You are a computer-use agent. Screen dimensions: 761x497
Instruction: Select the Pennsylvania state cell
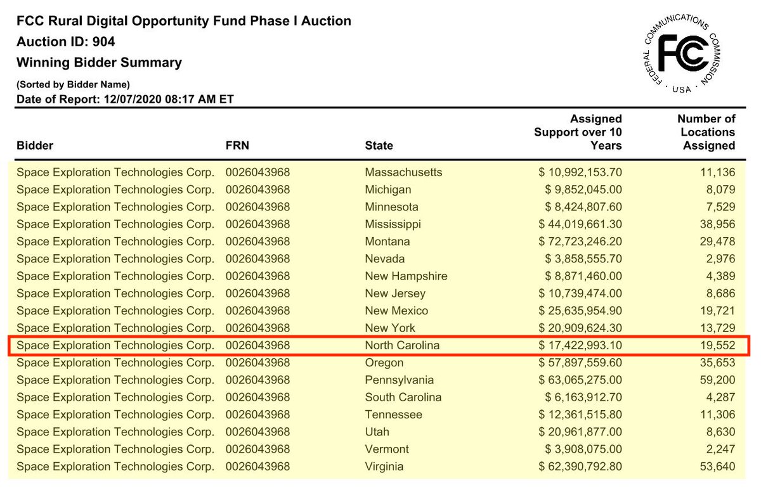tap(400, 380)
